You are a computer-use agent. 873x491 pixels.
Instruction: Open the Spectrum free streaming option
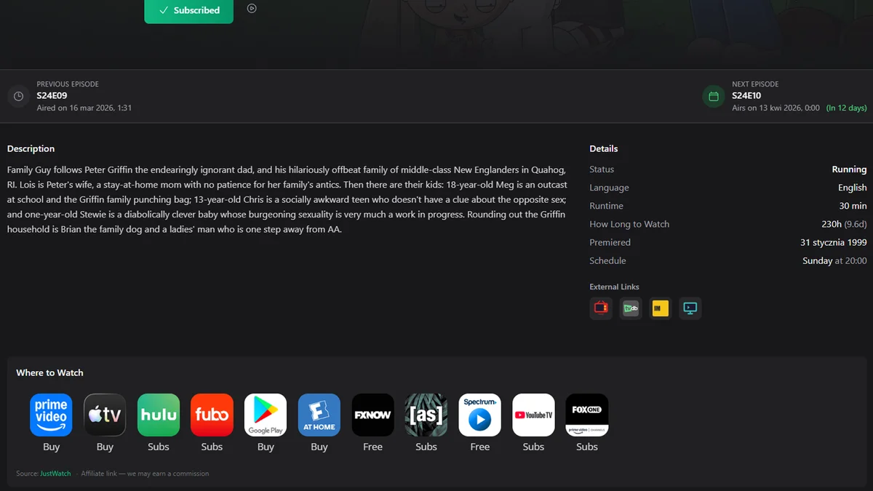click(x=479, y=415)
